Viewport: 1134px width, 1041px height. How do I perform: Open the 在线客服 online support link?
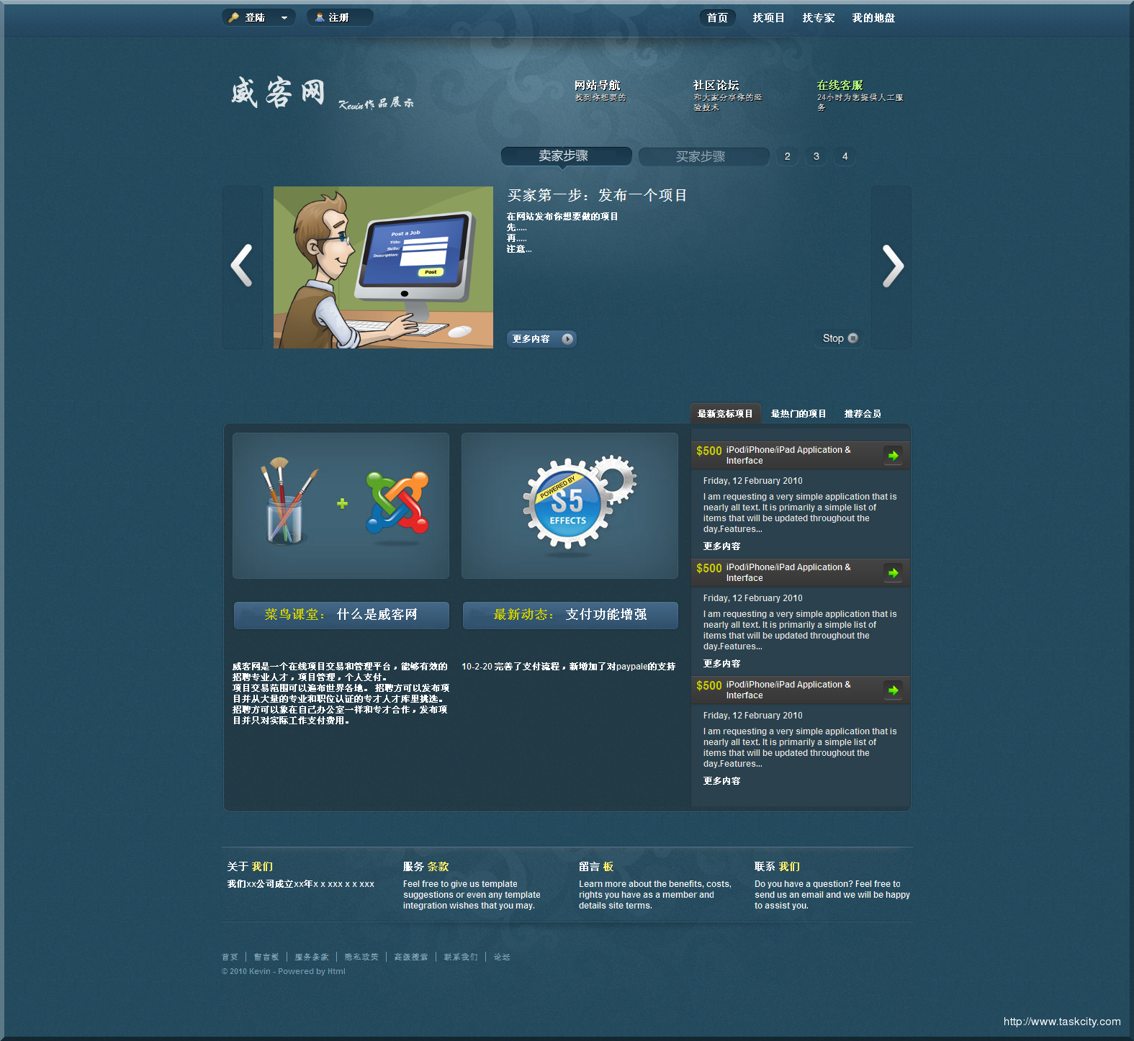(x=840, y=86)
